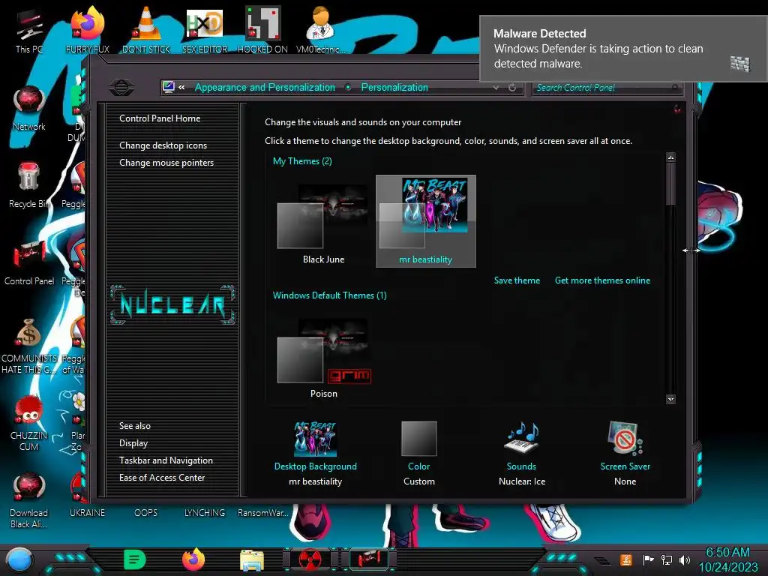Open Taskbar and Navigation link

(166, 460)
